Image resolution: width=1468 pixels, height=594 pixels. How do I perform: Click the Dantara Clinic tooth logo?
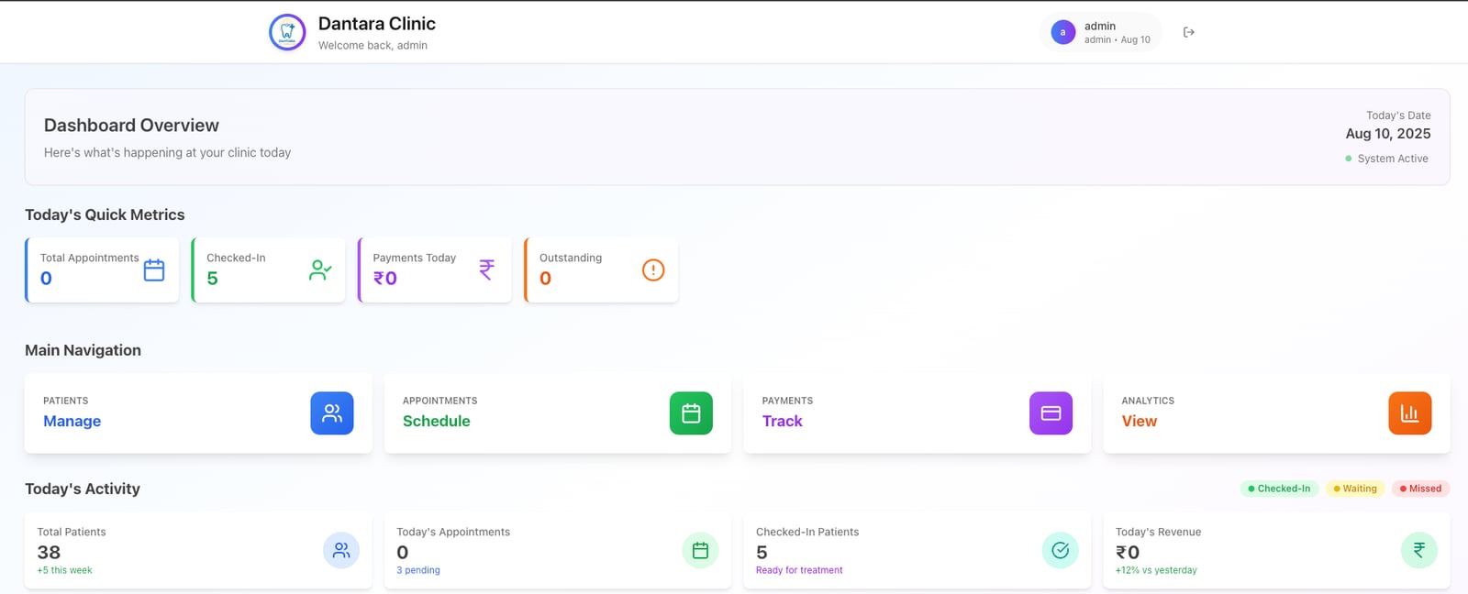(287, 32)
